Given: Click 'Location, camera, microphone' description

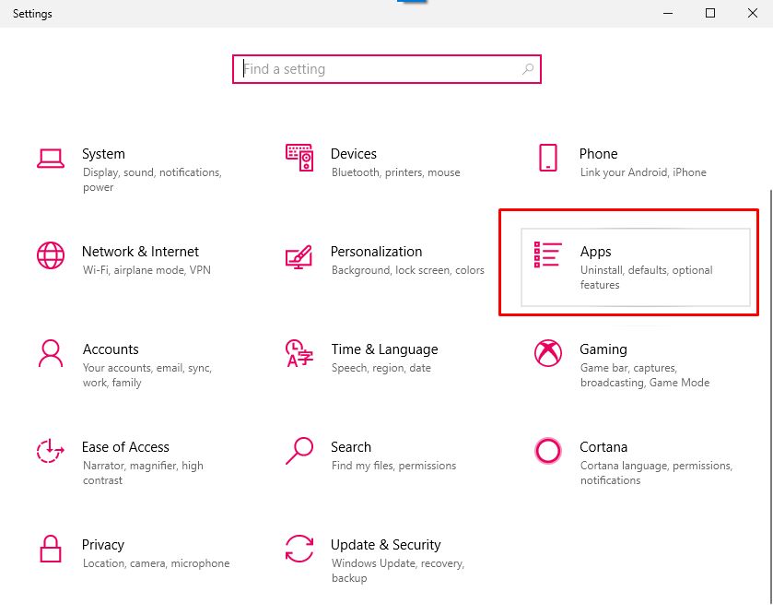Looking at the screenshot, I should click(157, 562).
